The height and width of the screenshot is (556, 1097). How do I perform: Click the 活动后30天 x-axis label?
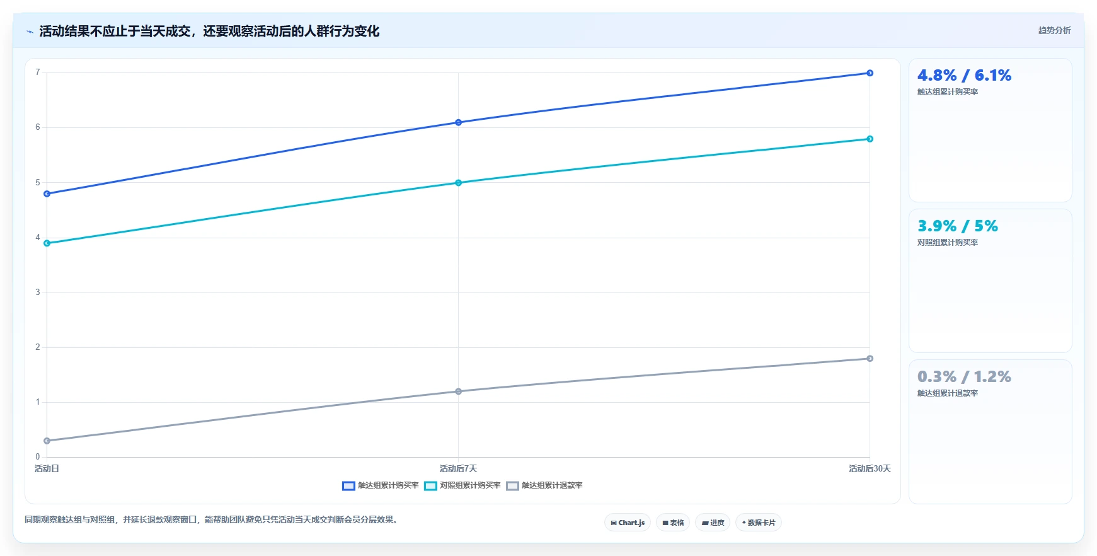(870, 469)
